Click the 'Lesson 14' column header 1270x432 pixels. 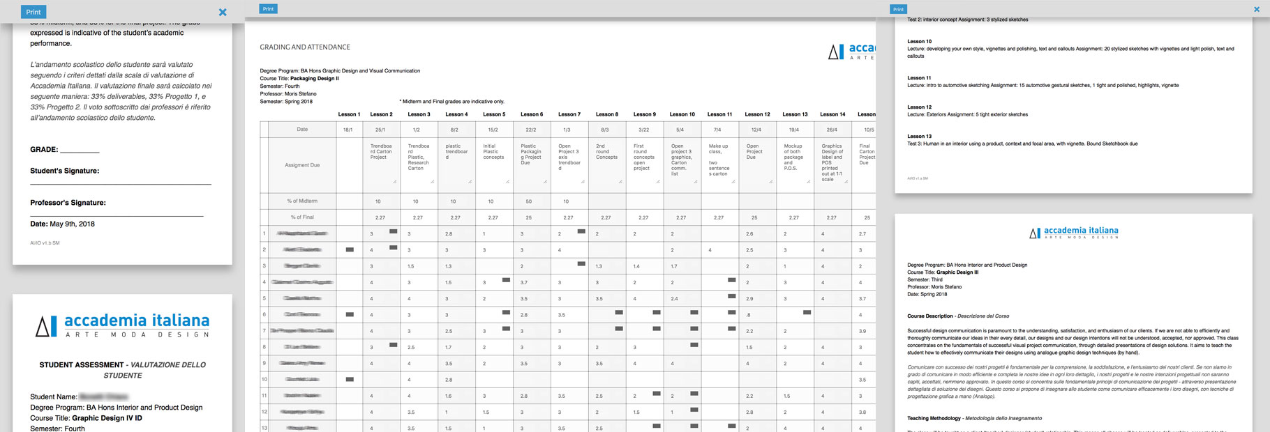[832, 114]
